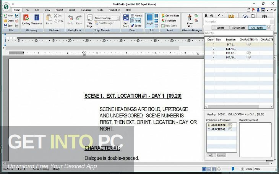Screen dimensions: 279x174
Task: Open a file with the Open icon
Action: [5, 21]
